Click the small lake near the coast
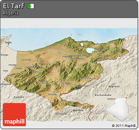The height and width of the screenshot is (130, 139). (82, 45)
